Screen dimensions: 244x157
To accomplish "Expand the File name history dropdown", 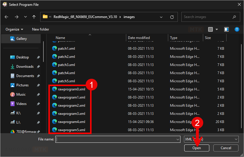I will click(x=178, y=140).
